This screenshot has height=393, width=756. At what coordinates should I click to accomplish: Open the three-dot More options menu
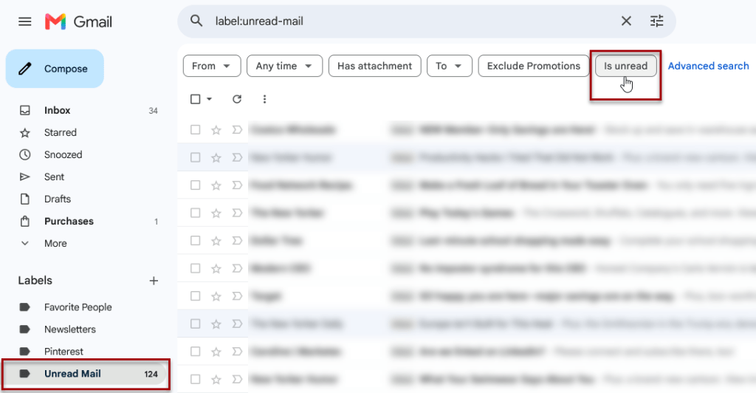coord(264,99)
